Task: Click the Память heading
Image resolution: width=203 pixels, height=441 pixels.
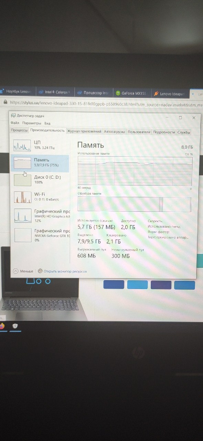Action: [90, 145]
